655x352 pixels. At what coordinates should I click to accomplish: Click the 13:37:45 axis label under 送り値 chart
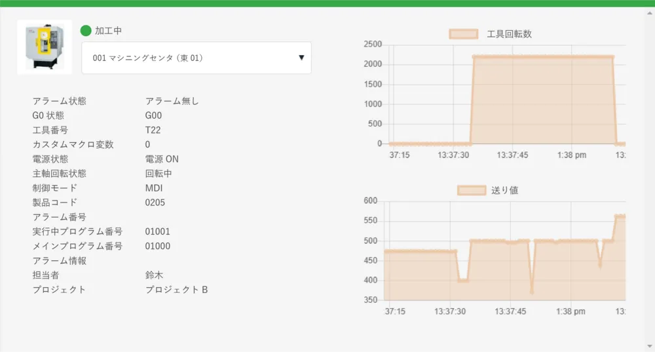pos(512,311)
